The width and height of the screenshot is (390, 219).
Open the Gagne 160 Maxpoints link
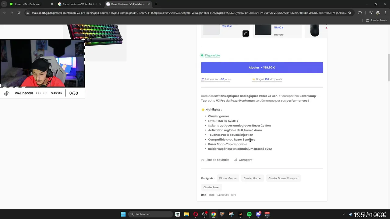pyautogui.click(x=267, y=79)
